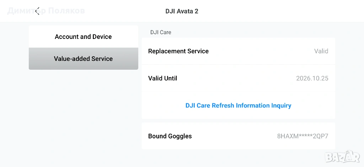The image size is (364, 167).
Task: Click the DJI Avata 2 title
Action: [x=182, y=11]
